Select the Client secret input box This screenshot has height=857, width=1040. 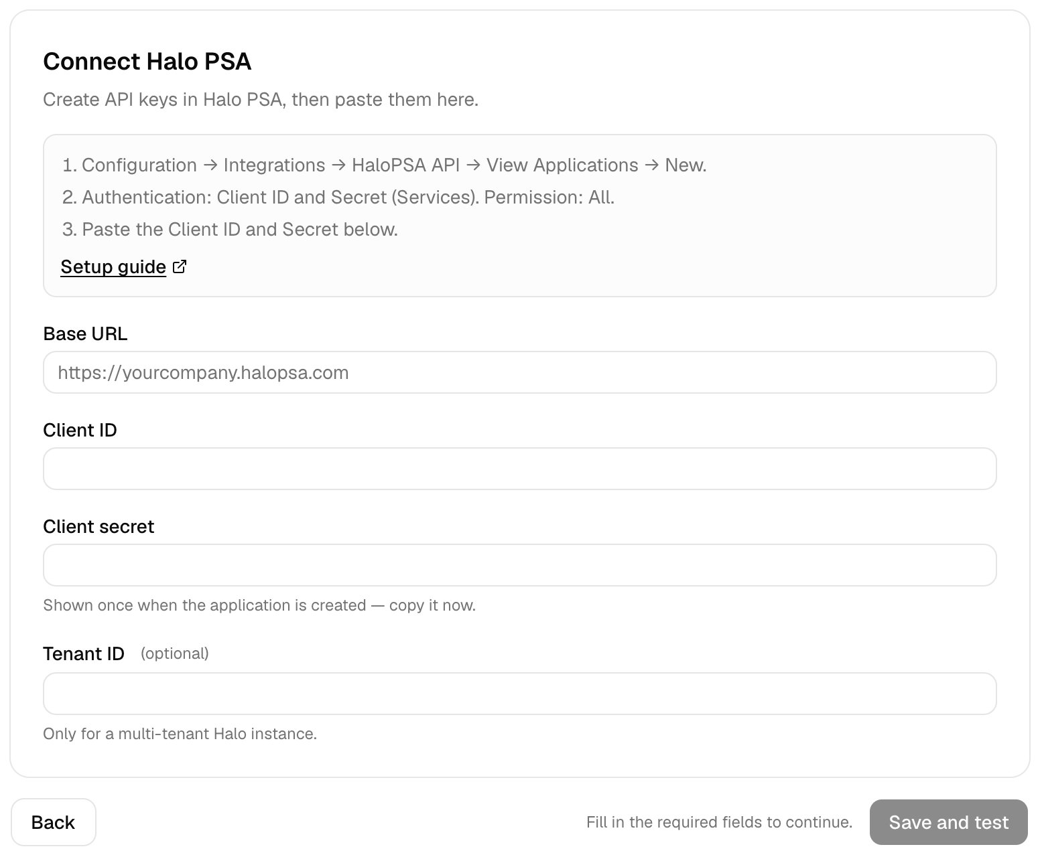click(519, 565)
